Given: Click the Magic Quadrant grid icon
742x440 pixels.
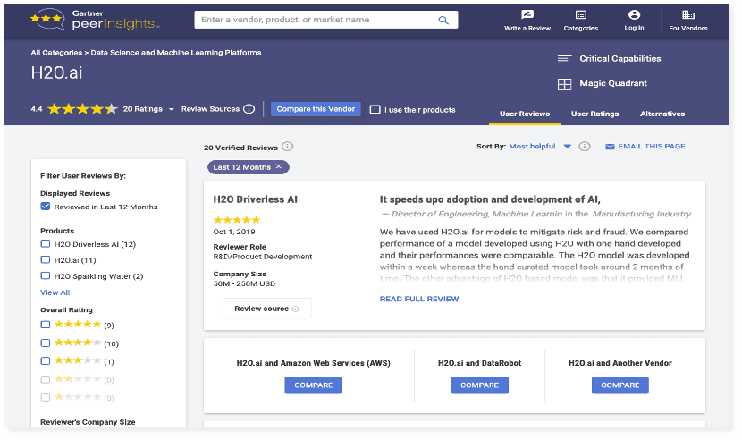Looking at the screenshot, I should (564, 84).
